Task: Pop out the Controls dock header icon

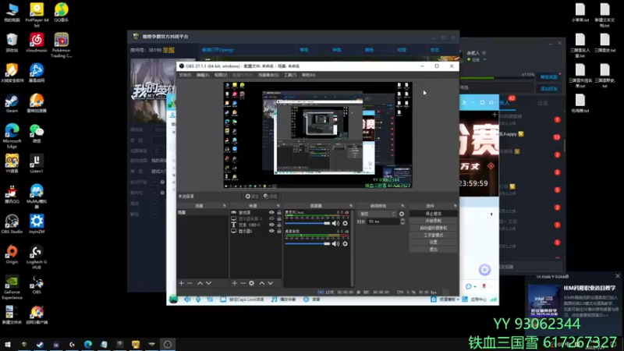Action: click(x=455, y=206)
